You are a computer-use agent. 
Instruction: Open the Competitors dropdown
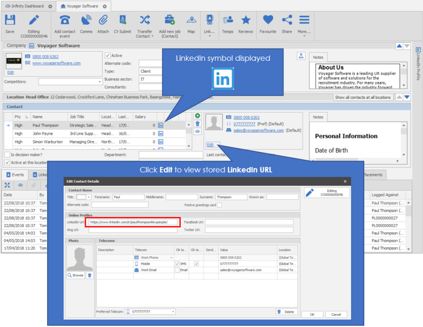click(100, 82)
